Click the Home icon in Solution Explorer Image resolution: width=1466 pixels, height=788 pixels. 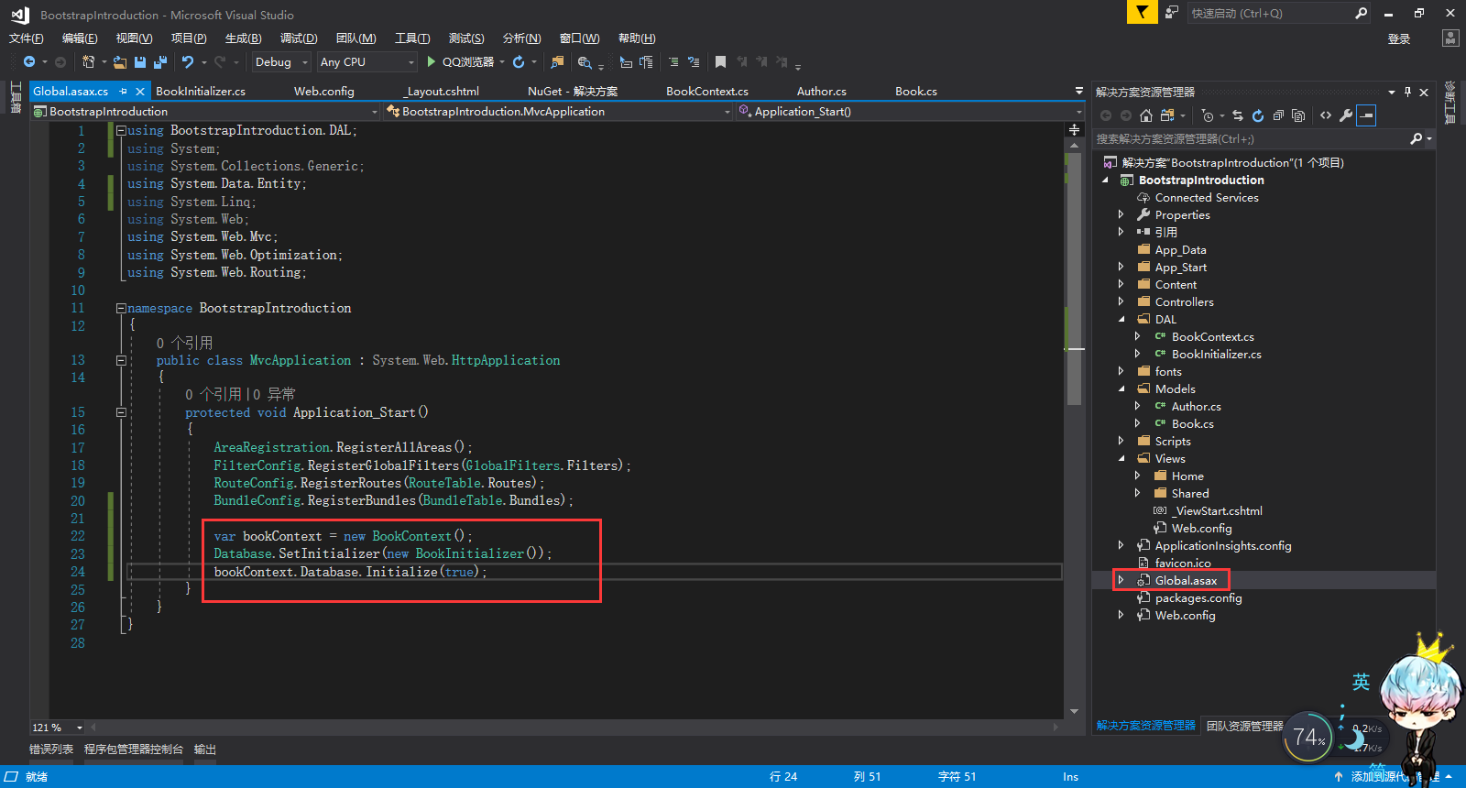coord(1146,115)
